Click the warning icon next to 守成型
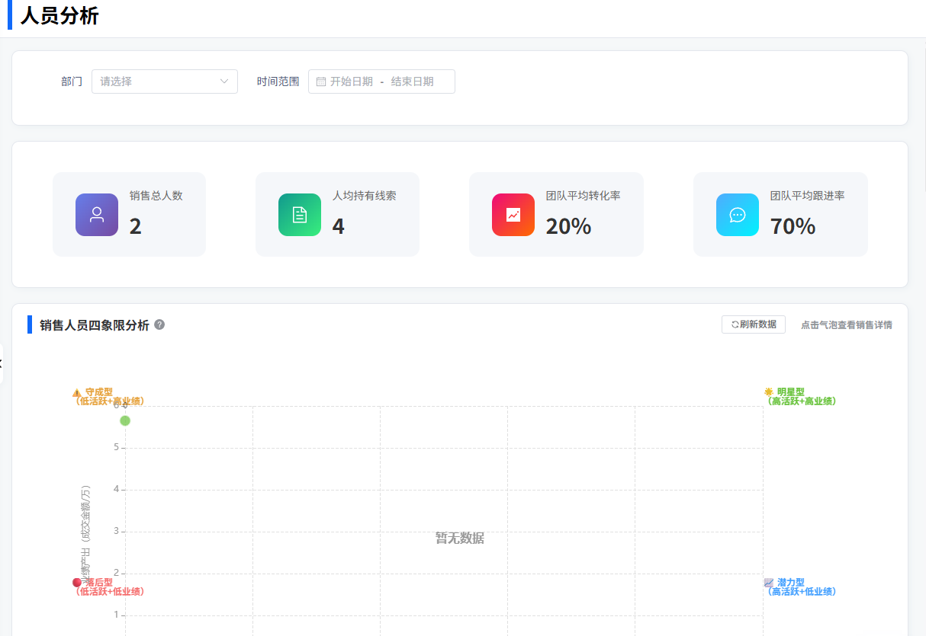The height and width of the screenshot is (636, 926). tap(77, 393)
